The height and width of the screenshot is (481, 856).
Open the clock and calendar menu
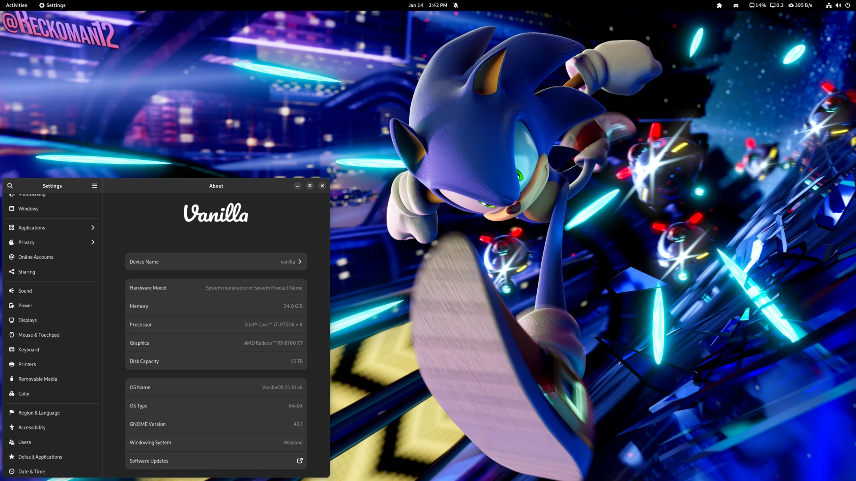[428, 5]
